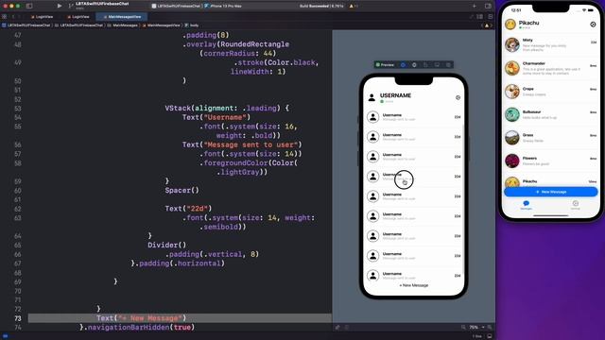Click the Text("Message sent to user") code line
Viewport: 605px width, 340px height.
click(x=242, y=144)
